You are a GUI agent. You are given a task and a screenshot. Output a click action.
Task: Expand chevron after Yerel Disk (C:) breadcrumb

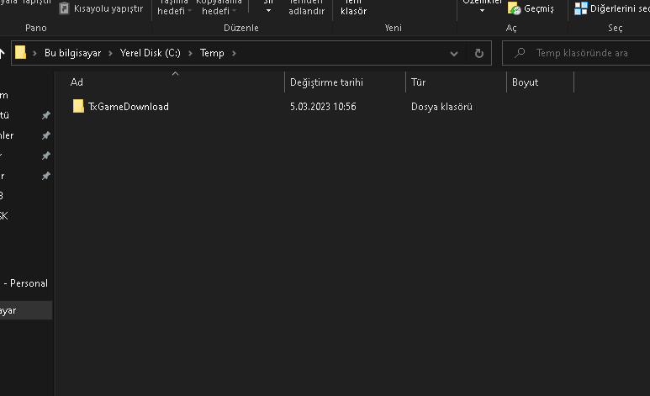click(x=190, y=53)
